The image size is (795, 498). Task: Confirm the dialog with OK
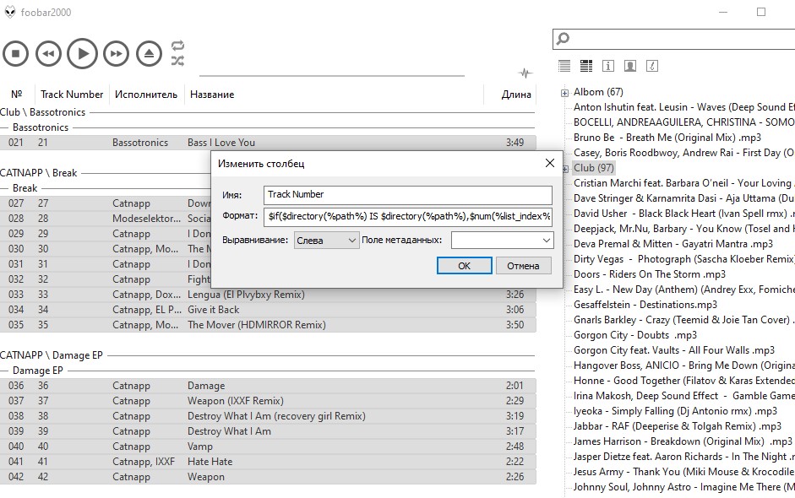(x=464, y=266)
